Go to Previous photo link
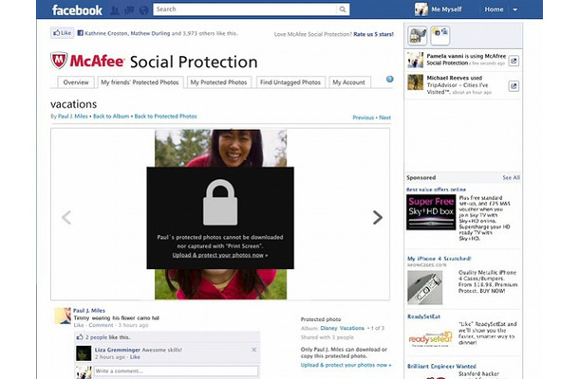The width and height of the screenshot is (579, 379). point(363,117)
